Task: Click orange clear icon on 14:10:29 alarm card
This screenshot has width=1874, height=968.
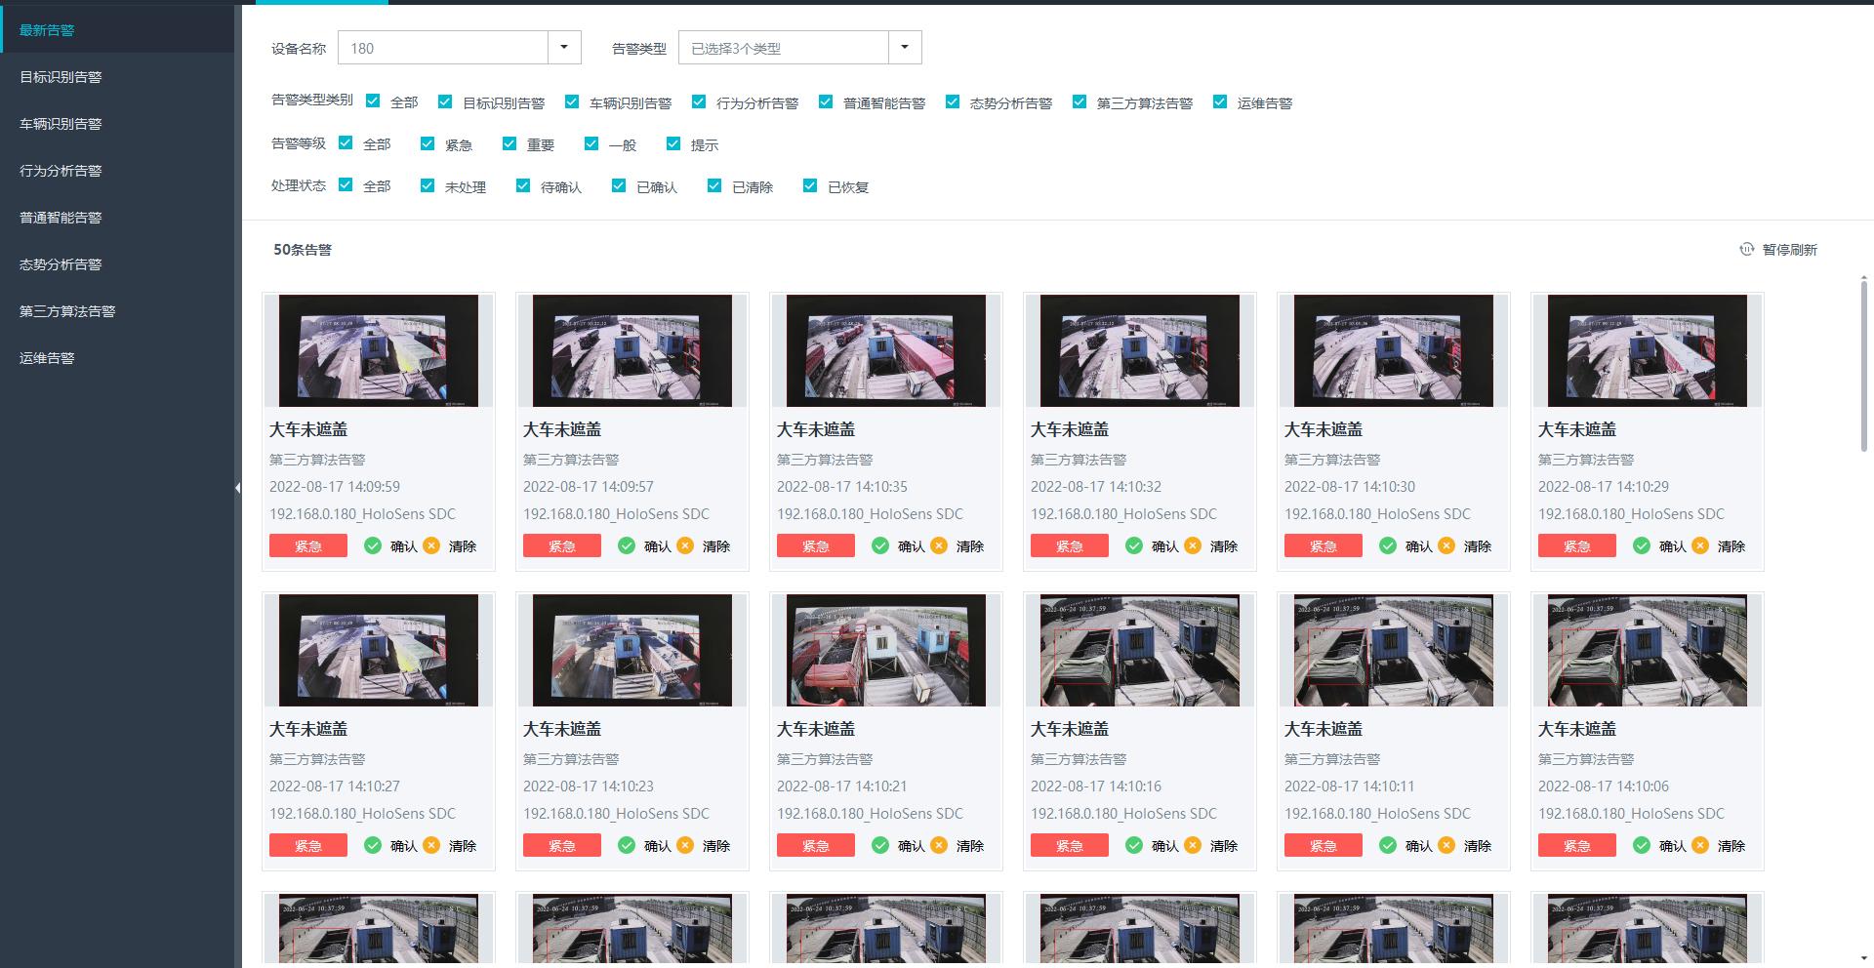Action: coord(1700,545)
